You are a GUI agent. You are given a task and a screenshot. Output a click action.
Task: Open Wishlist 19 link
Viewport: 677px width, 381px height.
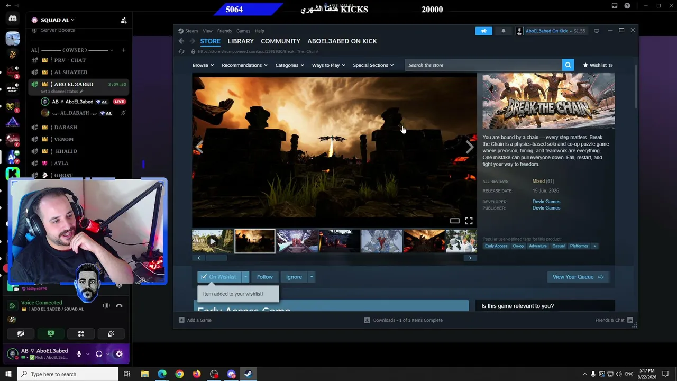click(598, 65)
